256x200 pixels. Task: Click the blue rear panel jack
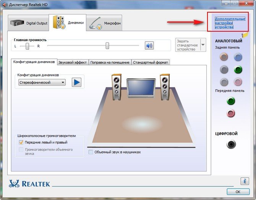point(238,57)
